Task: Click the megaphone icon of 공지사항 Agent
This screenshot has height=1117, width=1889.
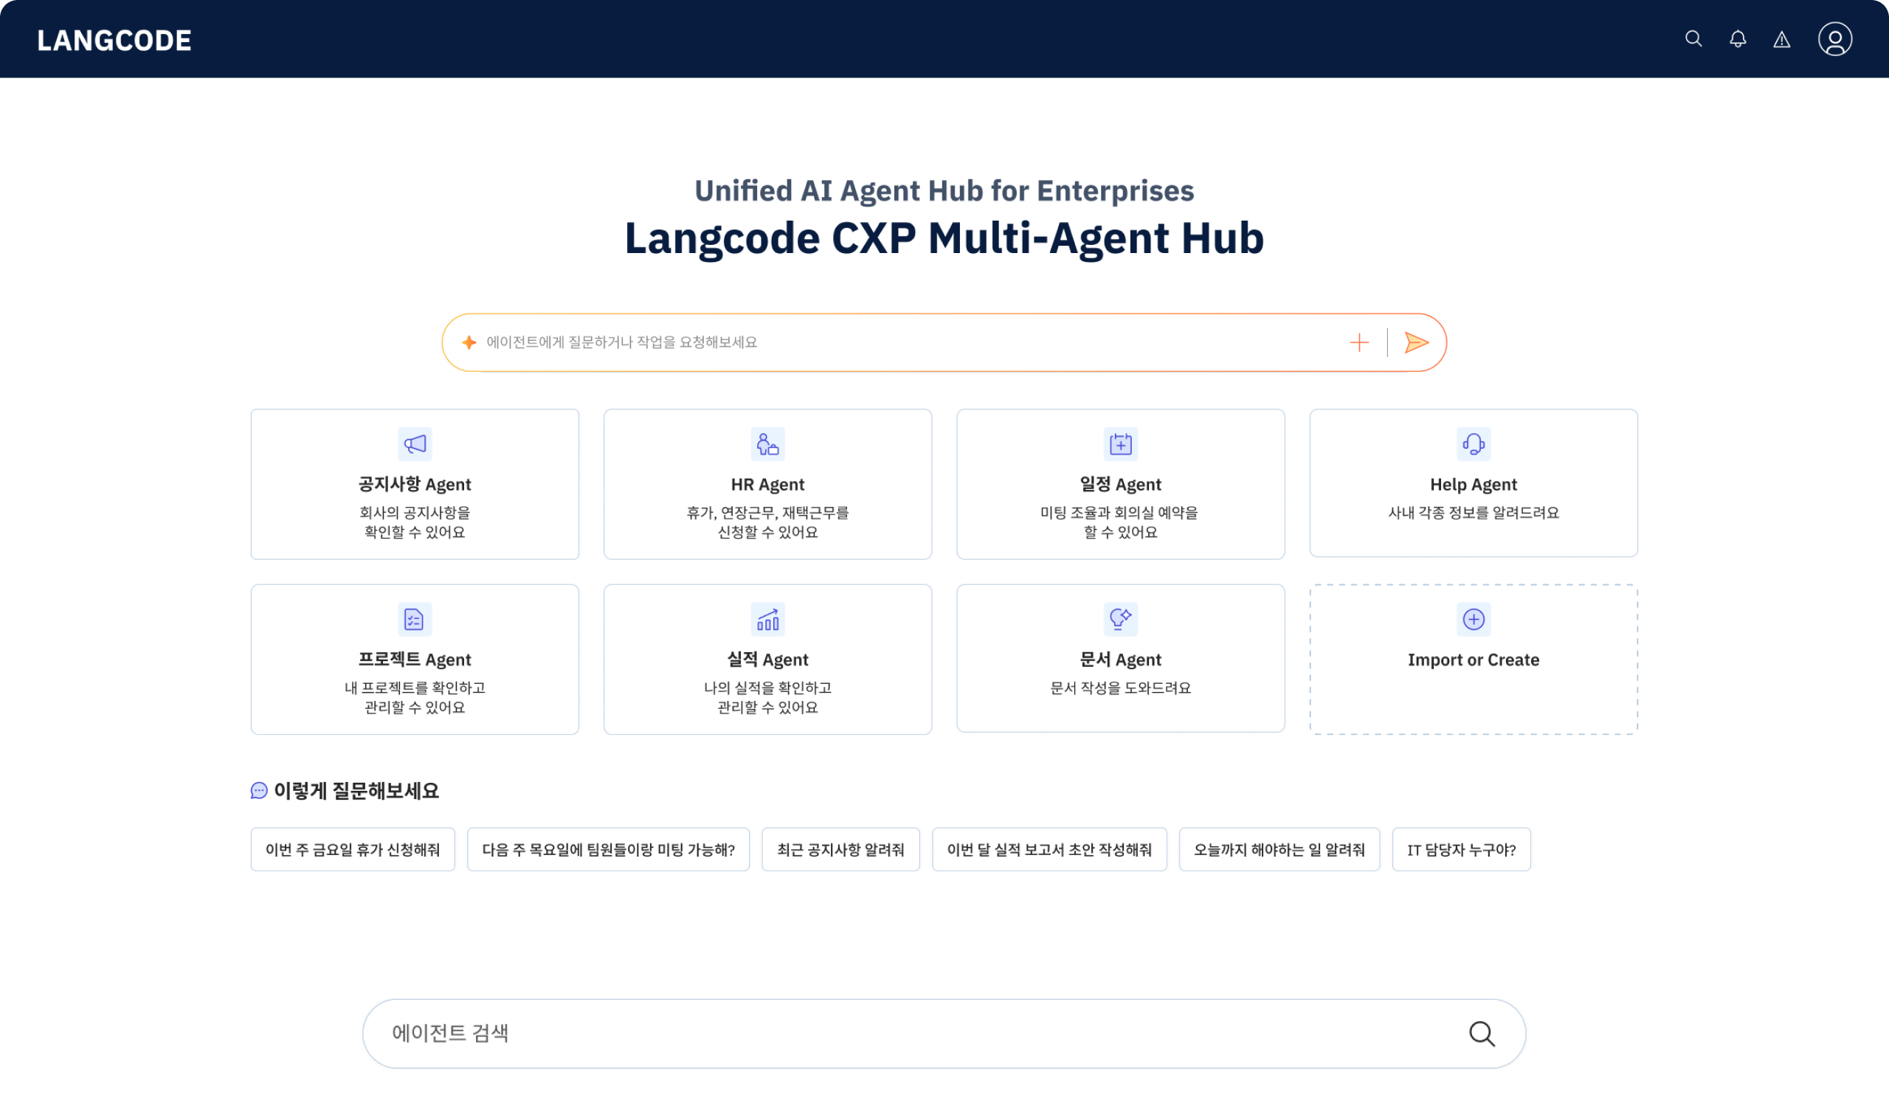Action: click(x=415, y=444)
